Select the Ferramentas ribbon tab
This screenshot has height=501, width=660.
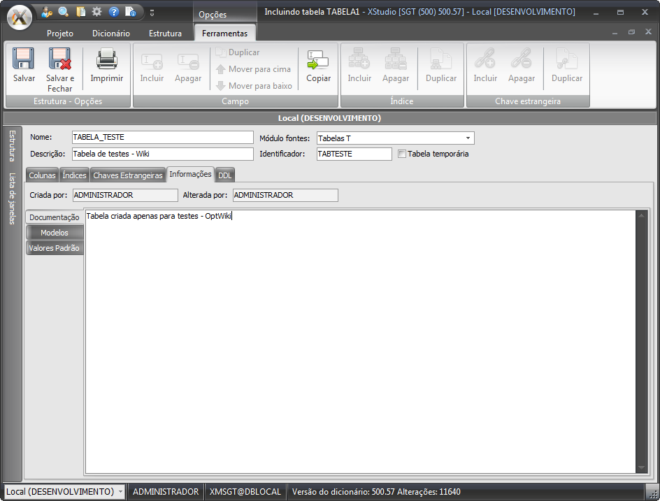(224, 34)
